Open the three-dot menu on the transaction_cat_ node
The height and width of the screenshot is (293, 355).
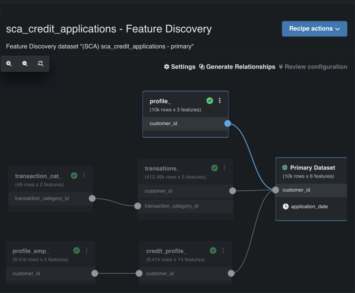[84, 175]
